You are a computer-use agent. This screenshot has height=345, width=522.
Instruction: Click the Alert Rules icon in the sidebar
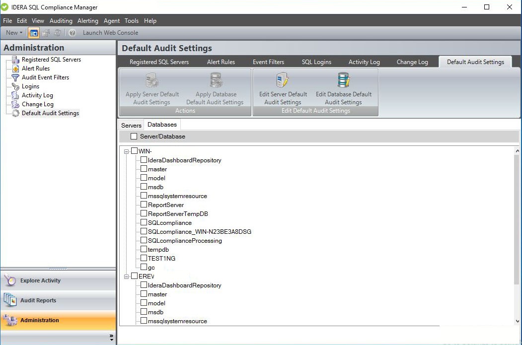(x=15, y=69)
